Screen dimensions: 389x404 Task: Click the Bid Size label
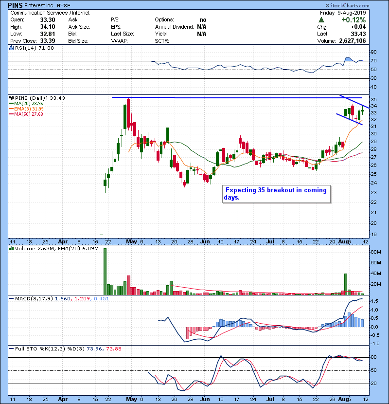coord(78,41)
